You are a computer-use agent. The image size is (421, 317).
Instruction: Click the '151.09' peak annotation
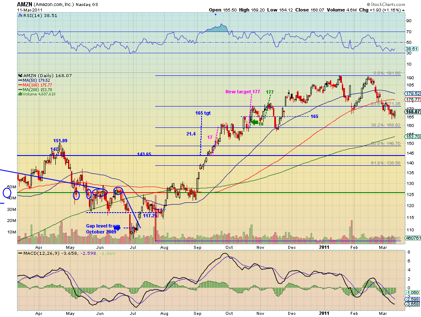point(60,141)
